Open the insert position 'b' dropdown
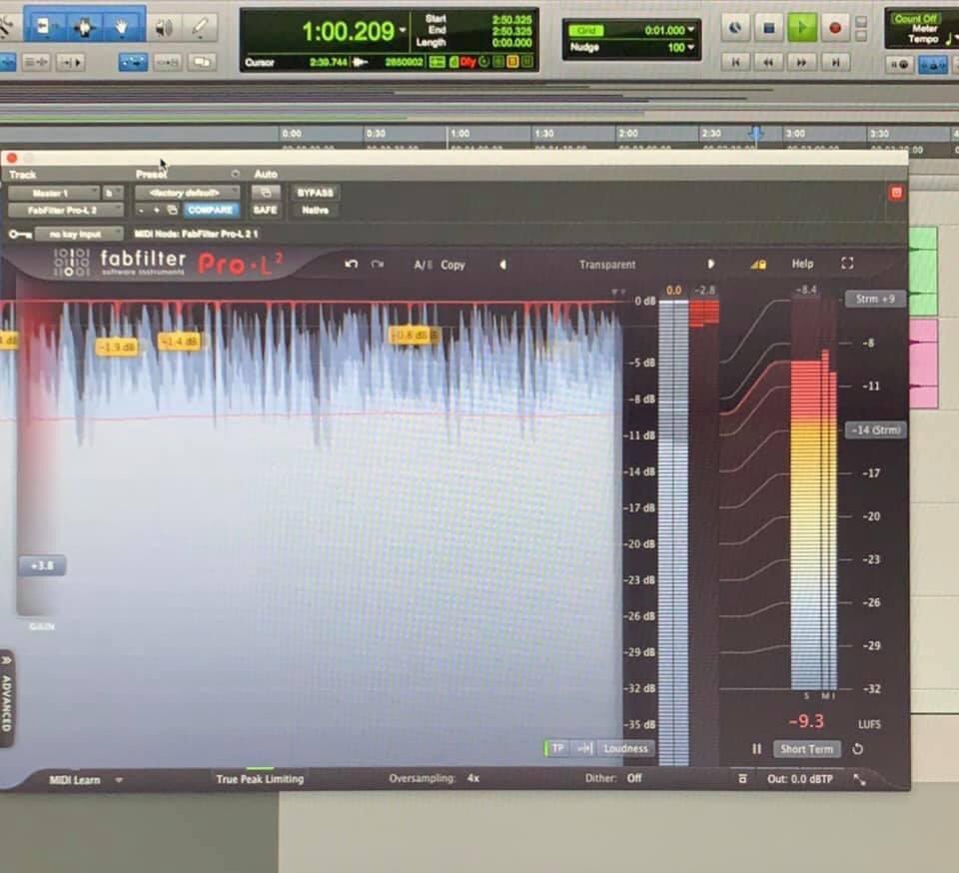 [x=113, y=193]
